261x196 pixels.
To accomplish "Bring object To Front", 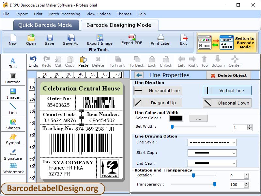I will coord(117,61).
